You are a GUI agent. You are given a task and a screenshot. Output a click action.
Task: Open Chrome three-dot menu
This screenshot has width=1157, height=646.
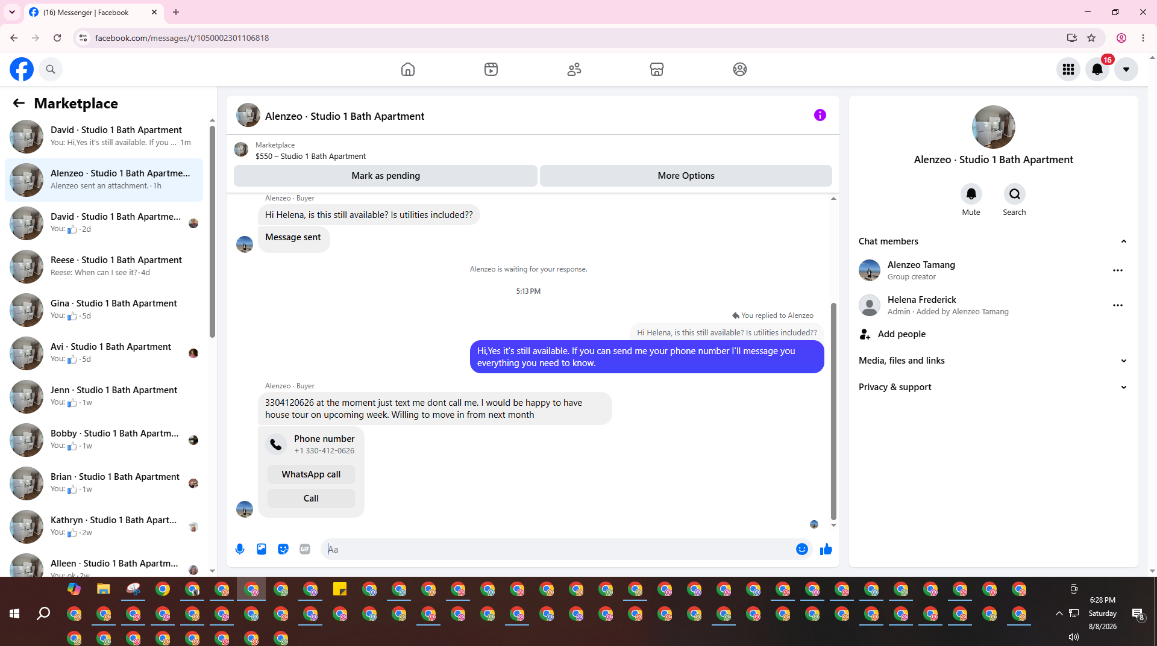1143,38
